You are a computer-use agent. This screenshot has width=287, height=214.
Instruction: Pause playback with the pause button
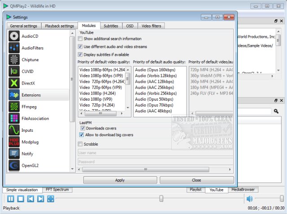(11, 199)
